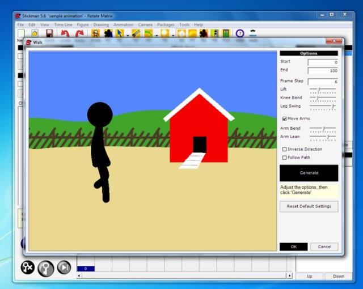Click the Start frame input field
The height and width of the screenshot is (289, 363).
(323, 62)
